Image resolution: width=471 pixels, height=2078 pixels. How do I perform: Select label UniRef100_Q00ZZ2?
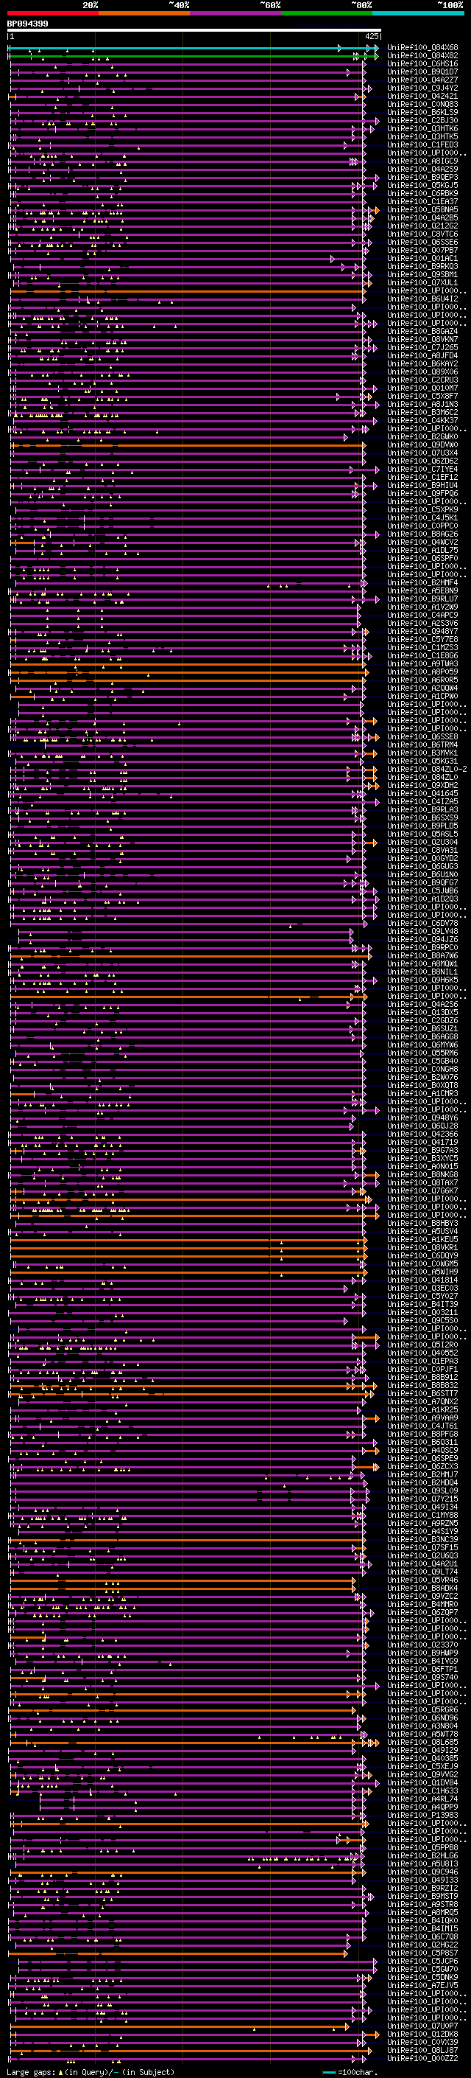(x=422, y=2058)
